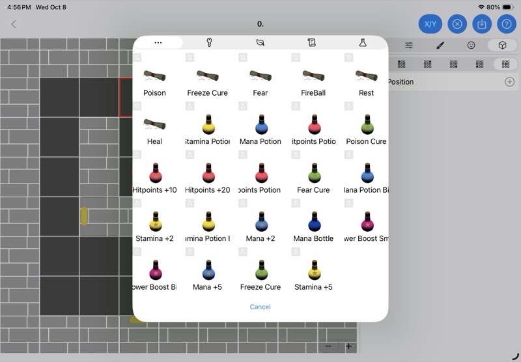The width and height of the screenshot is (521, 362).
Task: Choose the Heal scroll
Action: (x=154, y=130)
